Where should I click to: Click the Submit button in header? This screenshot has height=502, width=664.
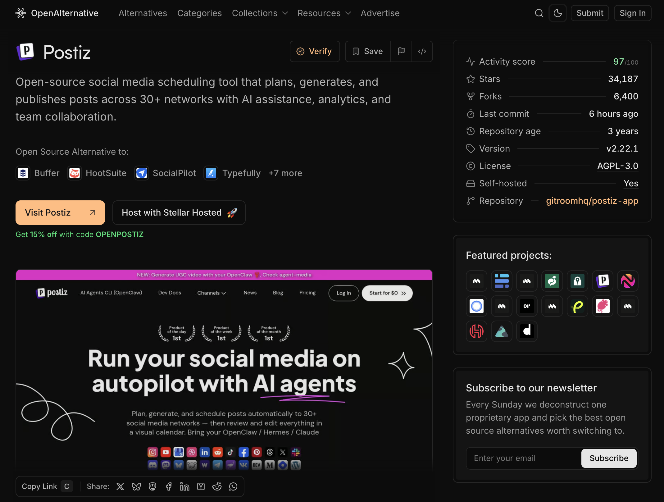590,13
